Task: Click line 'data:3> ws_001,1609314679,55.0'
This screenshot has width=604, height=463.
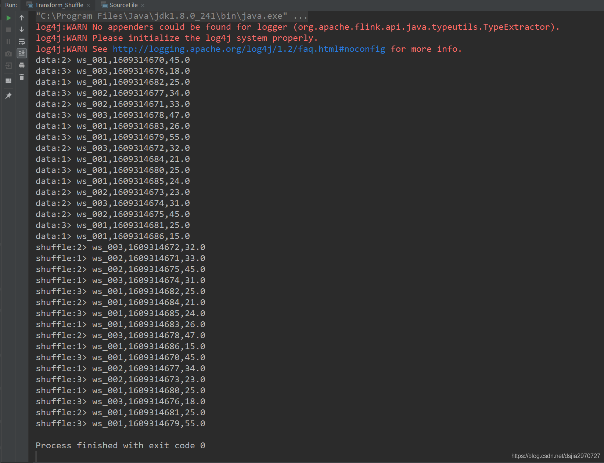Action: [x=113, y=137]
